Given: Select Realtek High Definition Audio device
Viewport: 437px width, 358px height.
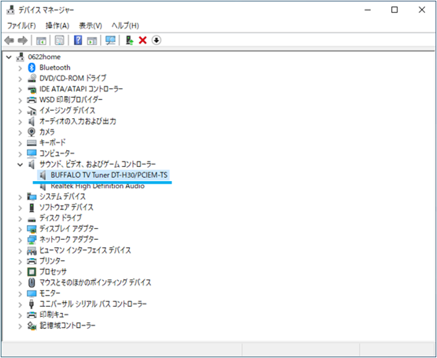Looking at the screenshot, I should (x=97, y=186).
